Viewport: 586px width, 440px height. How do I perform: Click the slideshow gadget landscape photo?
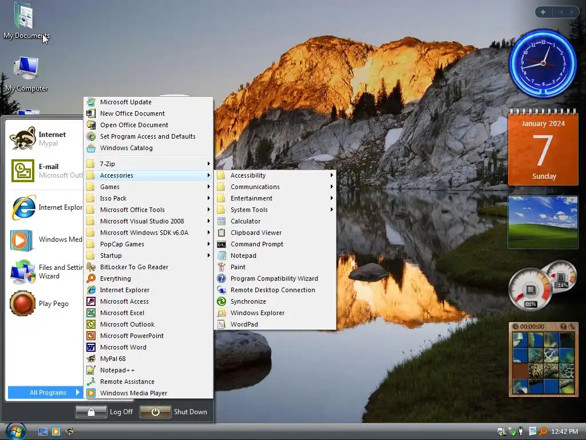[543, 222]
